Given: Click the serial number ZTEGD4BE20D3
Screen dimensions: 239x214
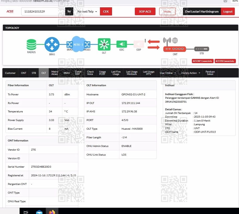Looking at the screenshot, I should click(41, 167).
